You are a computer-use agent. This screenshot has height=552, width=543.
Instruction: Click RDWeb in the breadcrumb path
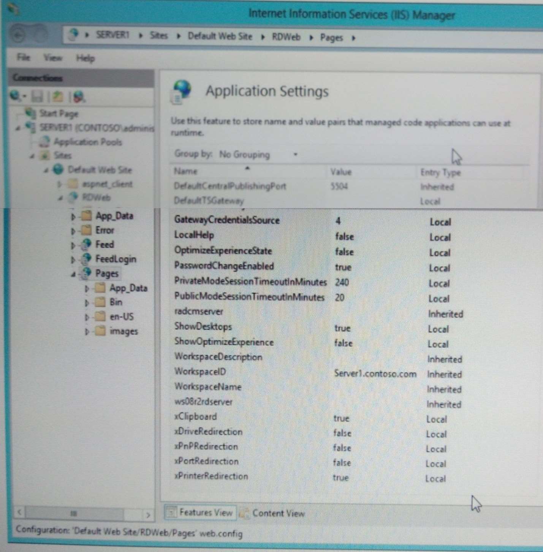click(286, 37)
